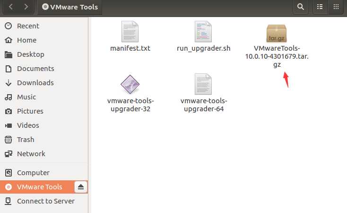Screen dimensions: 347x213
Task: Click the Trash bin icon
Action: point(9,140)
